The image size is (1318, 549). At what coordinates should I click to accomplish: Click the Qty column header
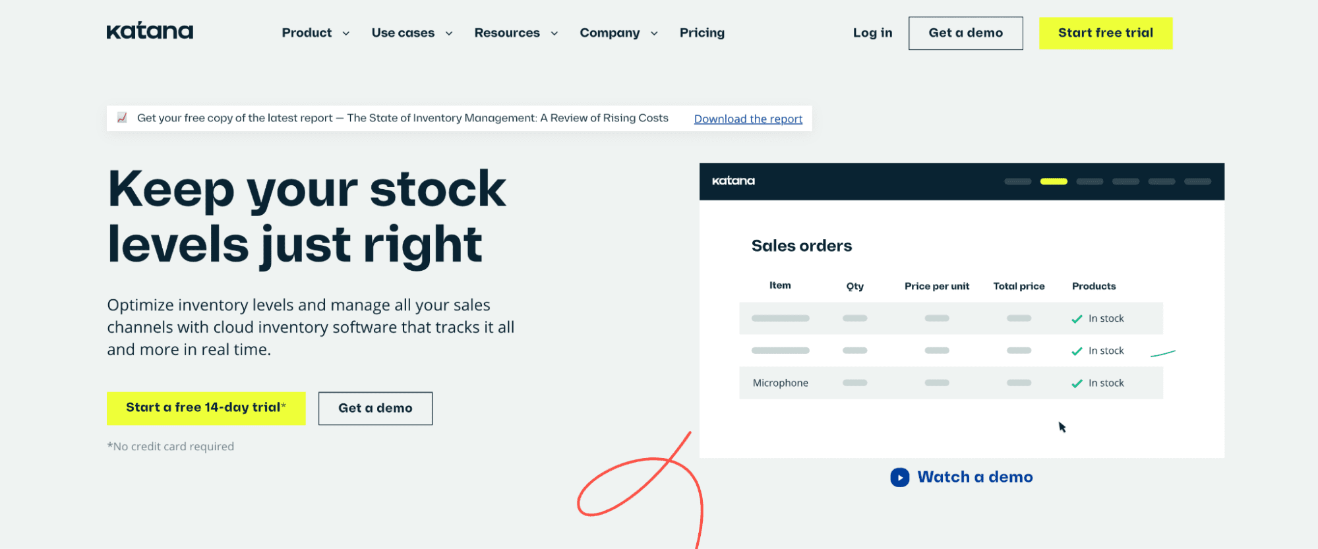pos(855,286)
